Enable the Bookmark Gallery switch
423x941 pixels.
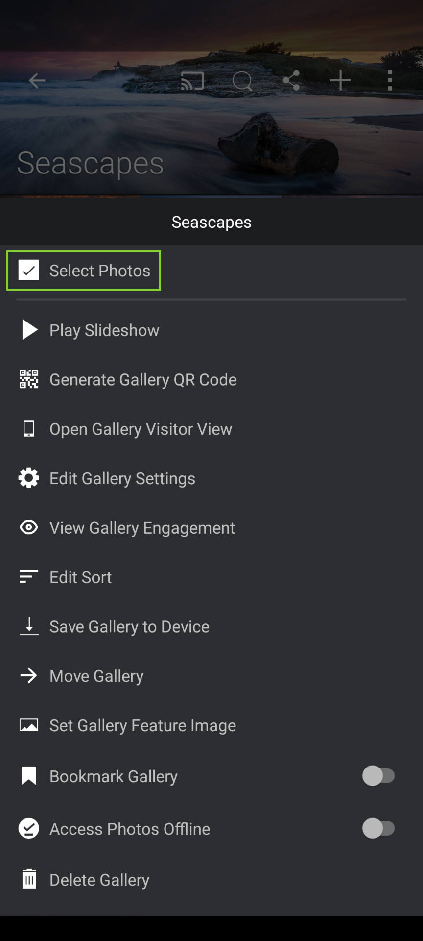point(378,776)
